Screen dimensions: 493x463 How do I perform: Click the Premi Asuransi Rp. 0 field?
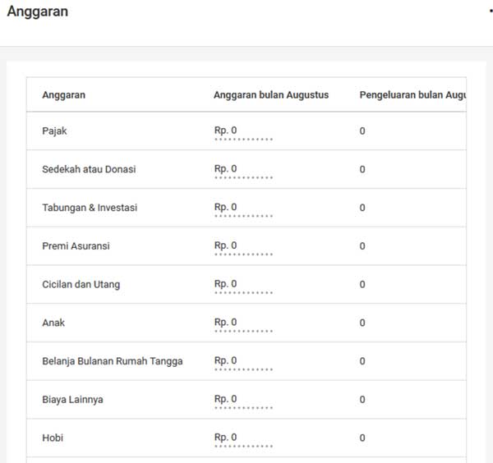[x=226, y=245]
